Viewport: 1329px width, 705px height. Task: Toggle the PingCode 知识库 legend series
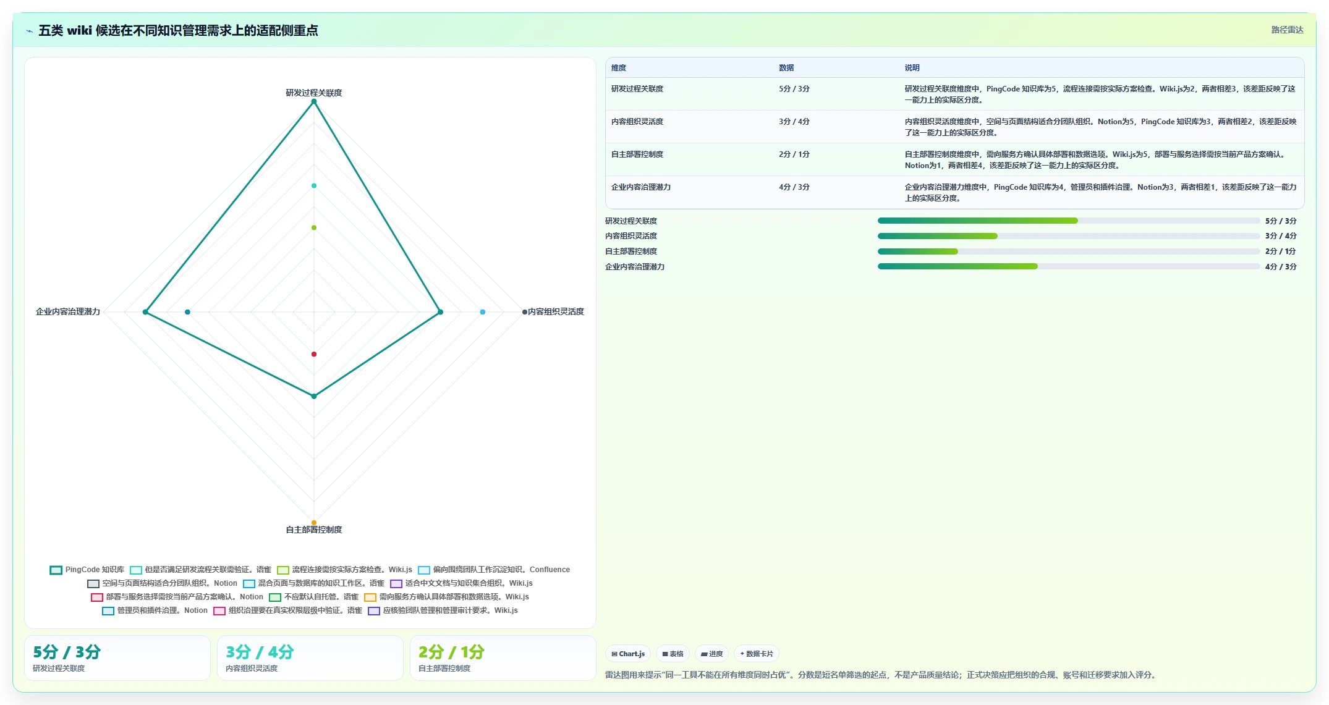(87, 570)
